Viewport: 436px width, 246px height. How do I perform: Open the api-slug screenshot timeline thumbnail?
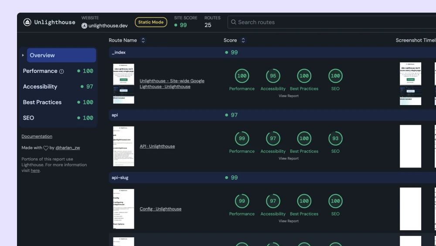point(410,209)
